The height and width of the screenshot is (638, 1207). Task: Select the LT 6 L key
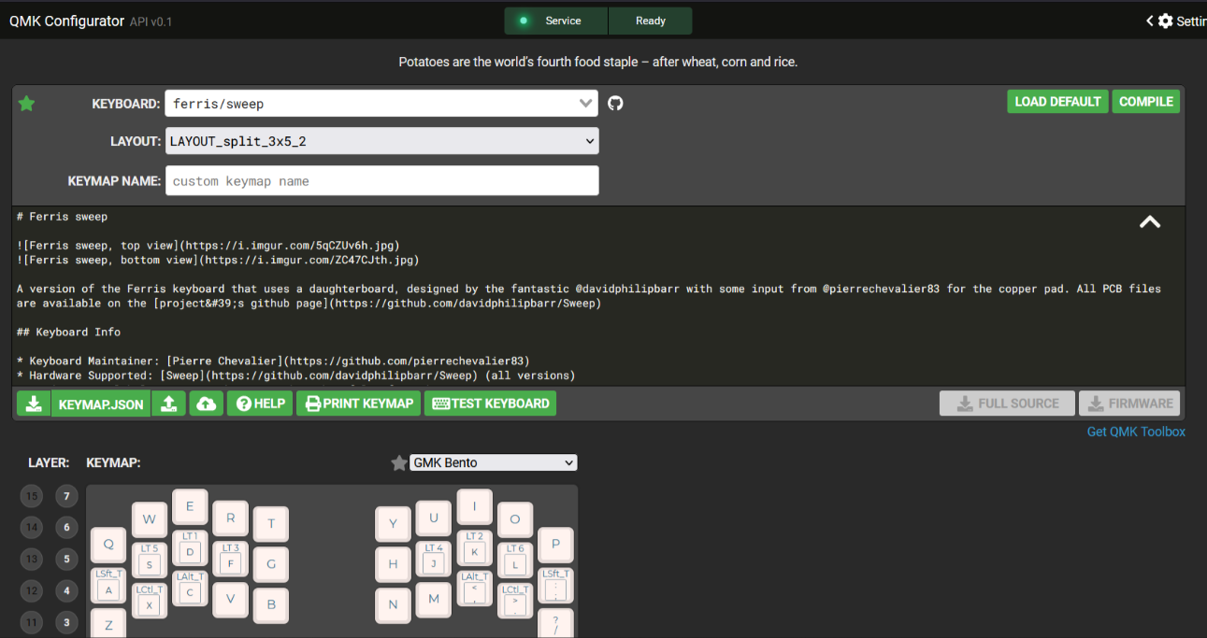[x=514, y=560]
